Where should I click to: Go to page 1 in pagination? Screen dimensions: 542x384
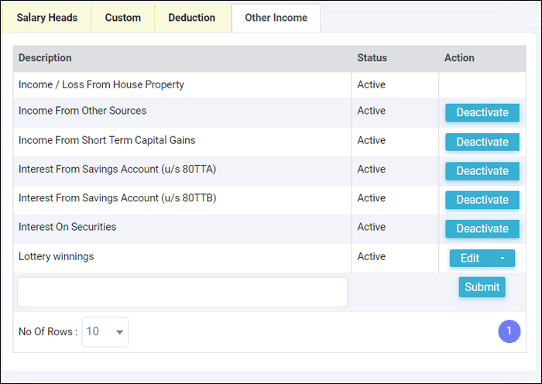click(x=509, y=331)
